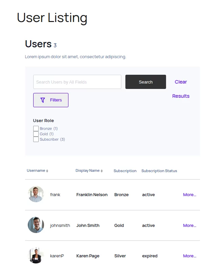Check the Bronze user role checkbox
Viewport: 224px width, 279px height.
[x=36, y=129]
